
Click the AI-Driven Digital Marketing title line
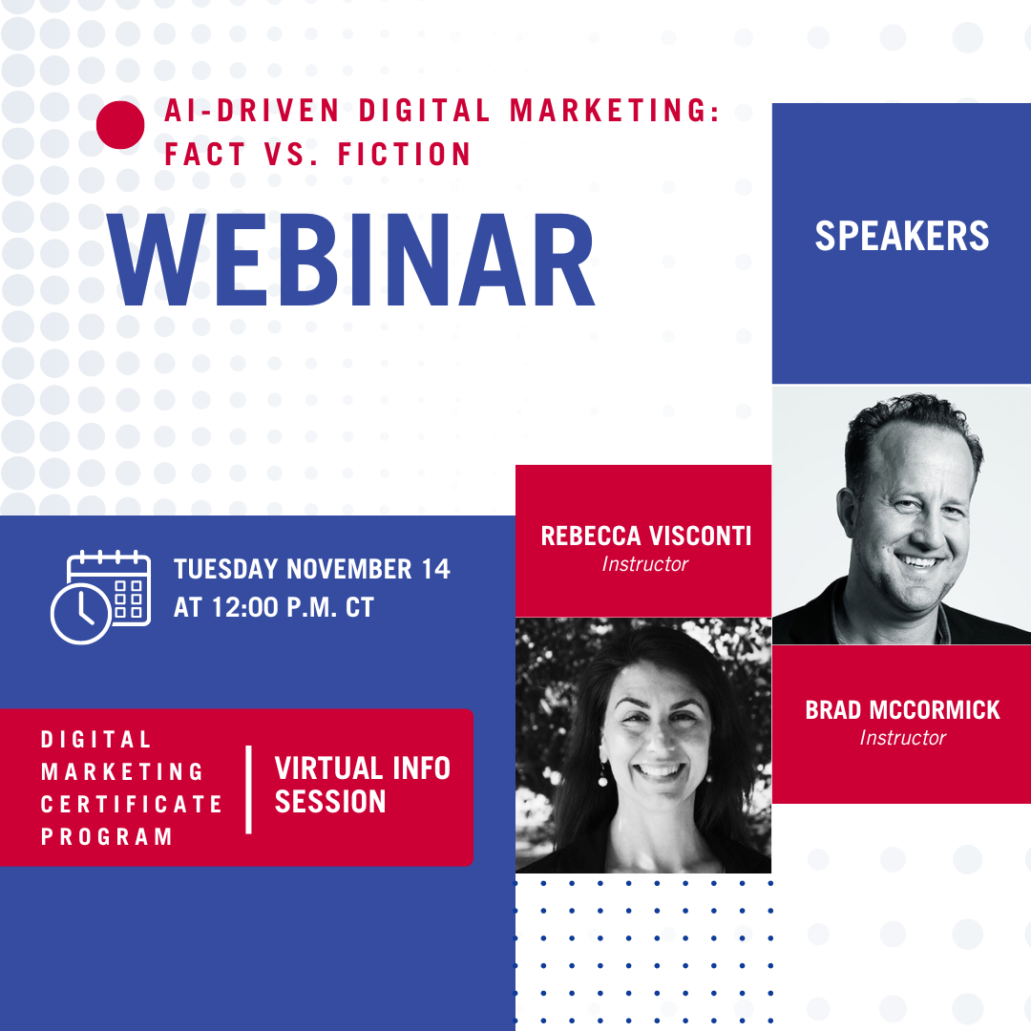click(441, 111)
